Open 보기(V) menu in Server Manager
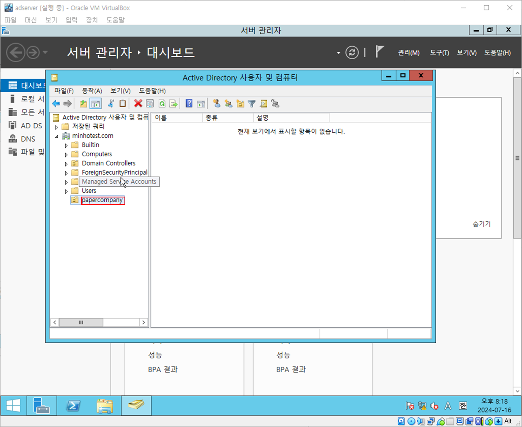 (467, 53)
